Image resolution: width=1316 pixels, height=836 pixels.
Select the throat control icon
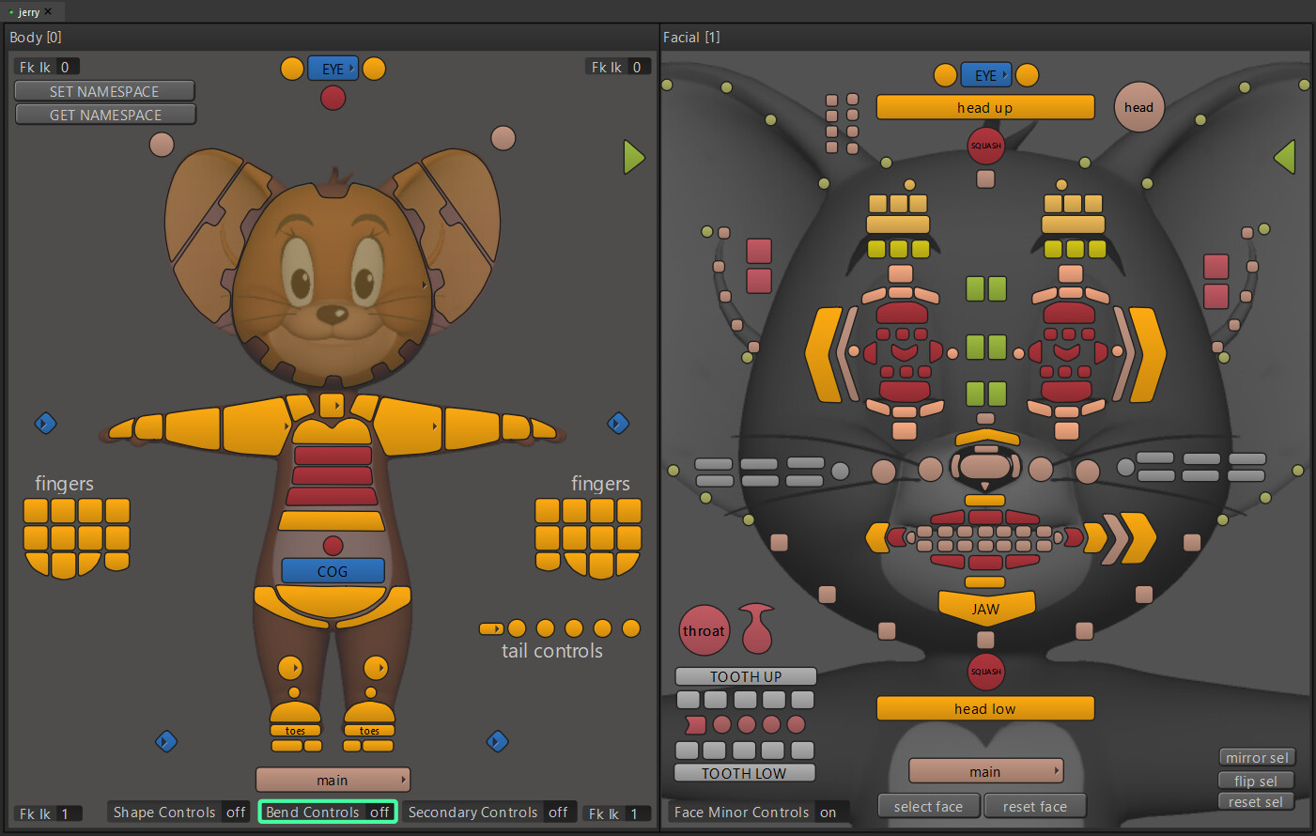click(704, 630)
